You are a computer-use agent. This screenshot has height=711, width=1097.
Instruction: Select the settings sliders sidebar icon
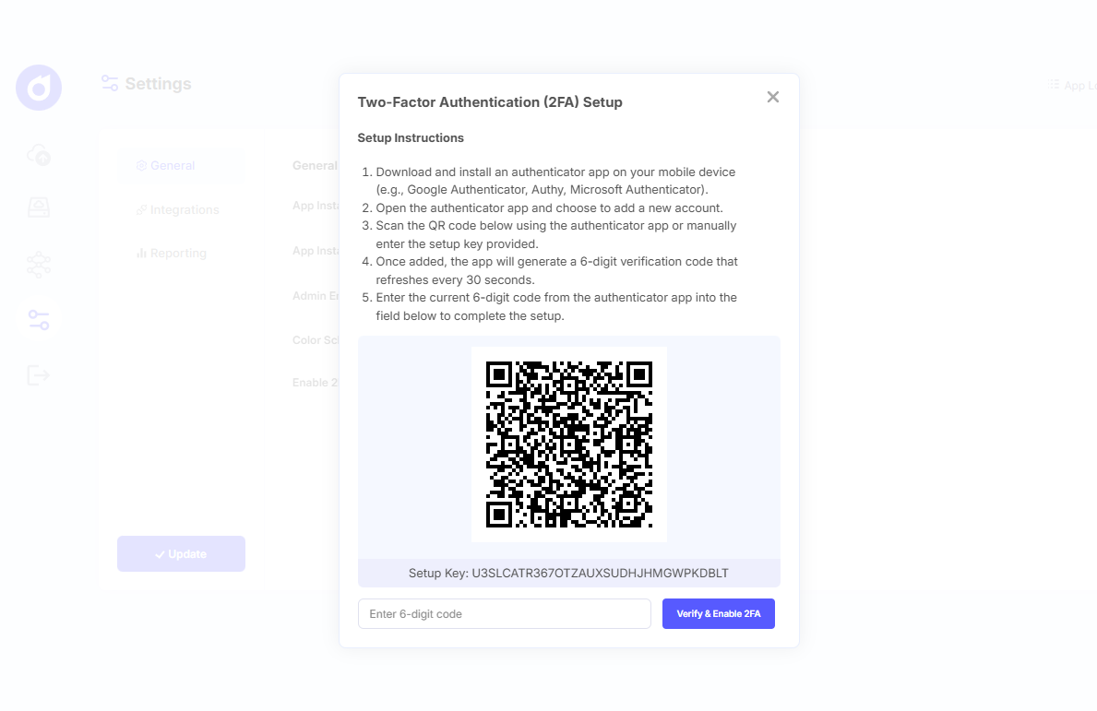[39, 320]
